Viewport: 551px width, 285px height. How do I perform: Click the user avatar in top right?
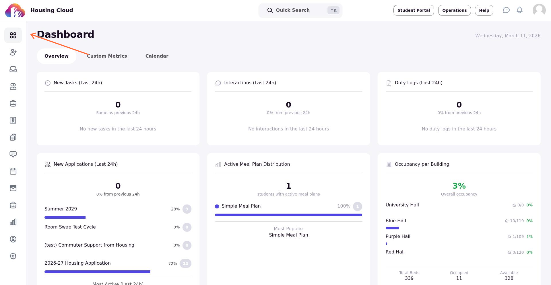click(x=539, y=10)
